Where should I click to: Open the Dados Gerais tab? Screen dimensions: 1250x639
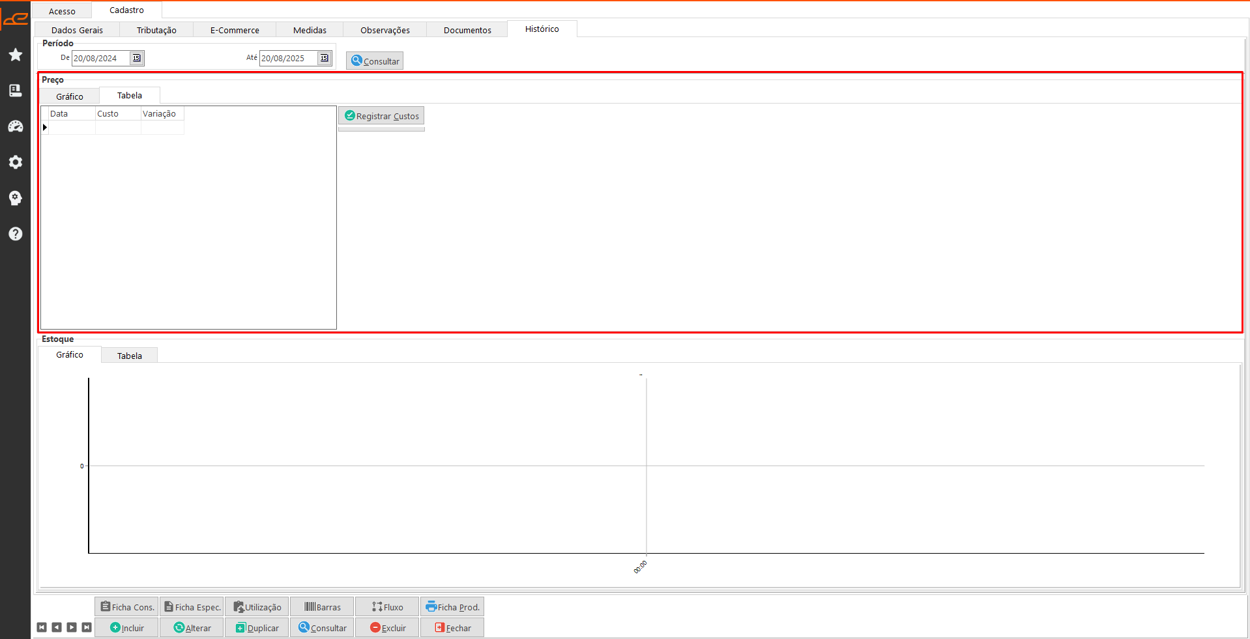click(x=77, y=30)
